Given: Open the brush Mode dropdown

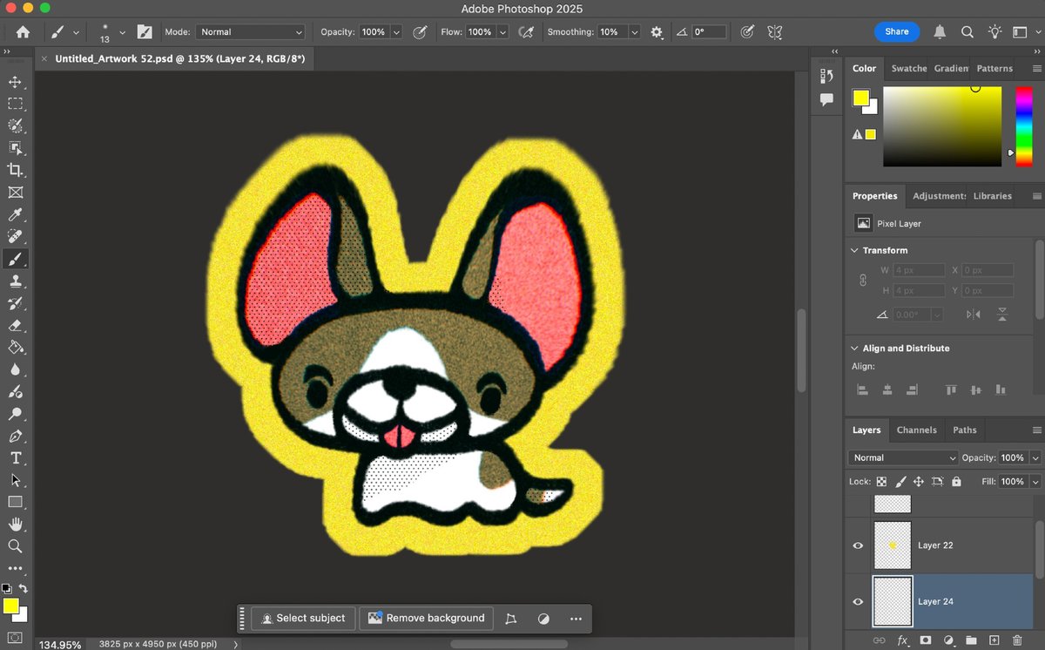Looking at the screenshot, I should click(x=250, y=31).
